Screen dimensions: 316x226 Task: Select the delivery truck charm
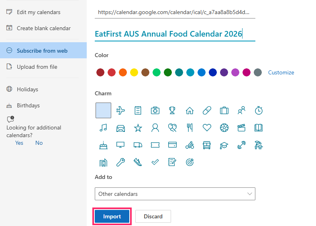pos(138,145)
